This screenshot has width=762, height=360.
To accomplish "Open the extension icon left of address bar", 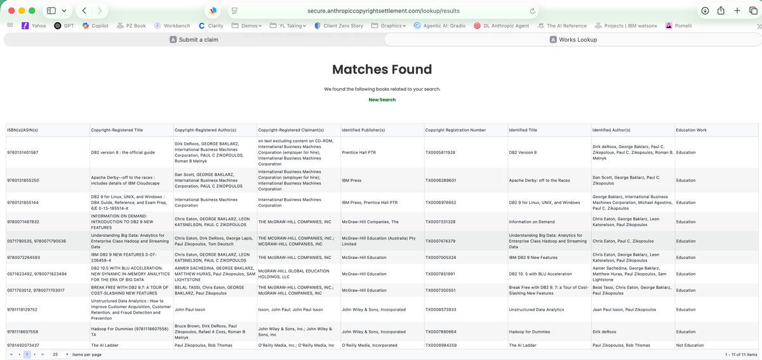I will (213, 11).
